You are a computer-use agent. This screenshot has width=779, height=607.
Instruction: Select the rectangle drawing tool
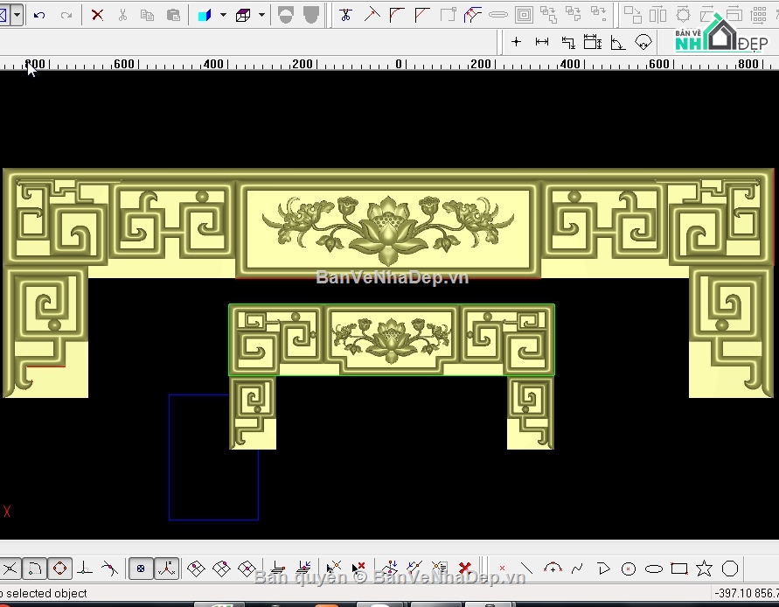click(x=678, y=569)
